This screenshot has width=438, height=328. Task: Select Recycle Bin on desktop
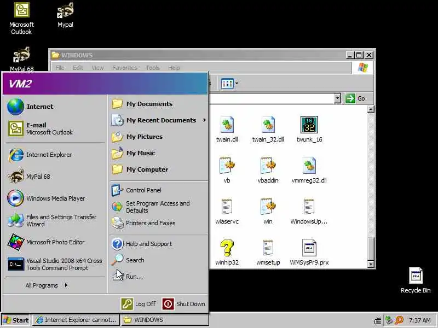[x=416, y=280]
